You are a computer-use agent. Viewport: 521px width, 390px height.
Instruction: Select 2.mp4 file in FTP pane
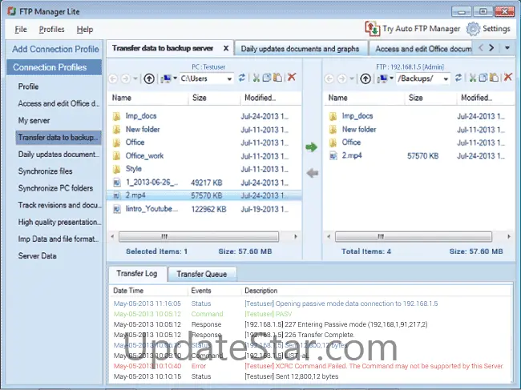[x=418, y=155]
